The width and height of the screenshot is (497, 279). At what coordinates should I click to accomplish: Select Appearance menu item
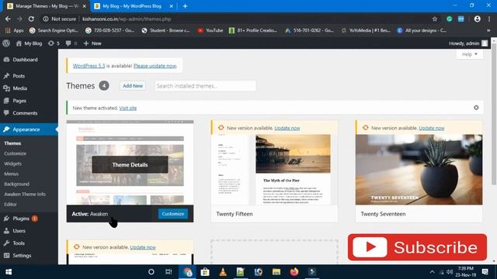[x=29, y=129]
